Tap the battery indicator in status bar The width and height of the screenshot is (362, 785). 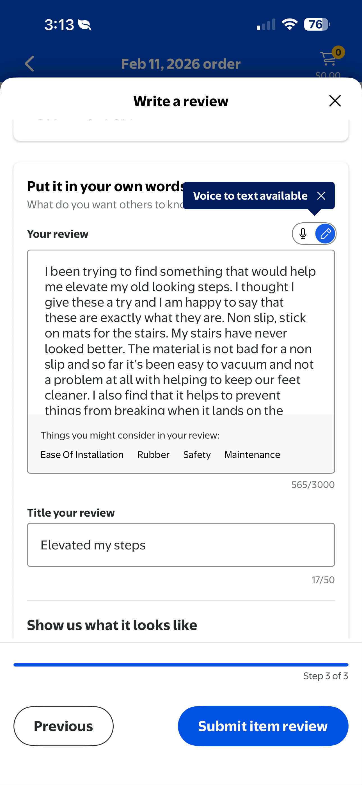pyautogui.click(x=317, y=24)
